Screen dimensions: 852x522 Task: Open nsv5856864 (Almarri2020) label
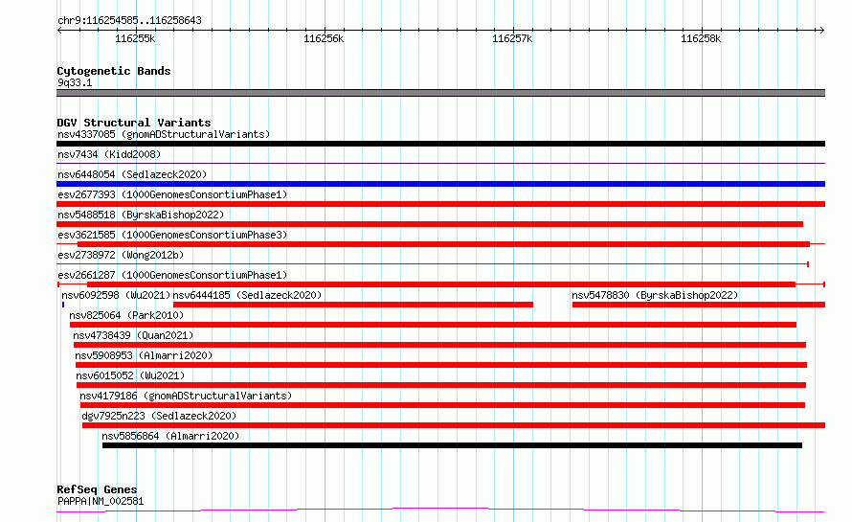170,436
